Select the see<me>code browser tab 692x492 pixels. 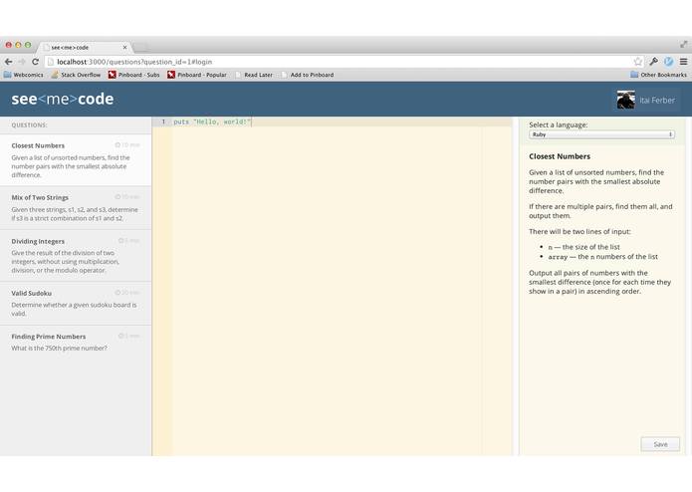click(x=83, y=47)
